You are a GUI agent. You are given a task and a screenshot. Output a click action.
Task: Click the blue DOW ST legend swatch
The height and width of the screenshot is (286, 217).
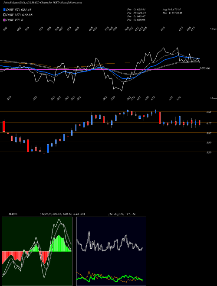(x=4, y=10)
